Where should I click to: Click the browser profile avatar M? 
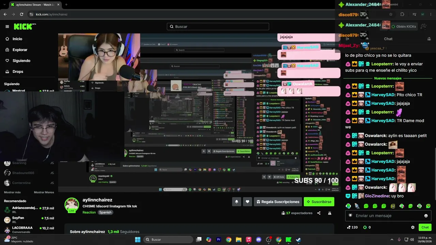click(423, 14)
